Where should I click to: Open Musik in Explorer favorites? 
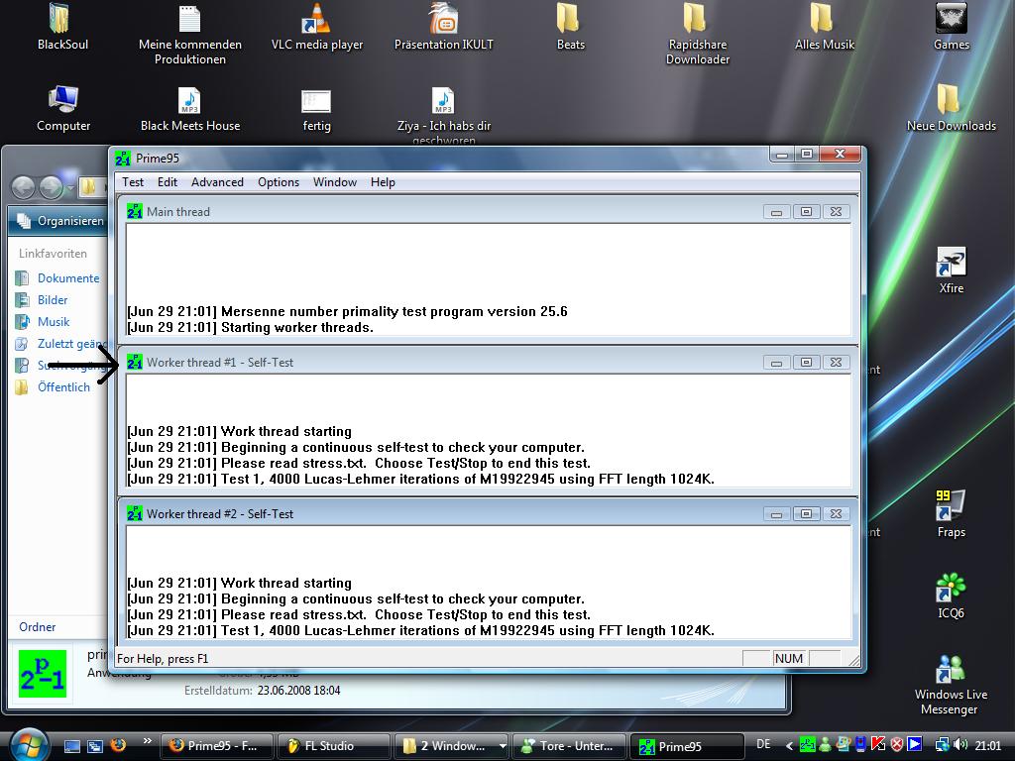point(43,322)
